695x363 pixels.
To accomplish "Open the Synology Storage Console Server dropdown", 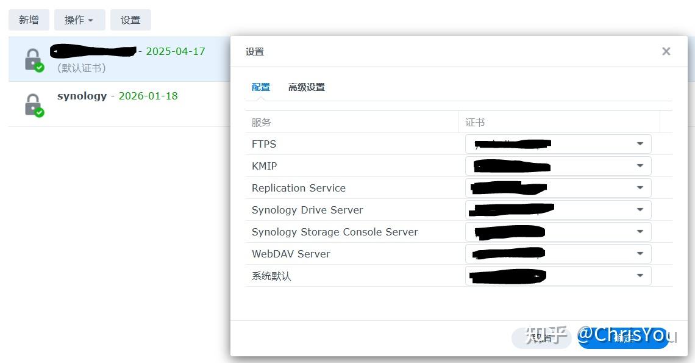I will click(640, 231).
